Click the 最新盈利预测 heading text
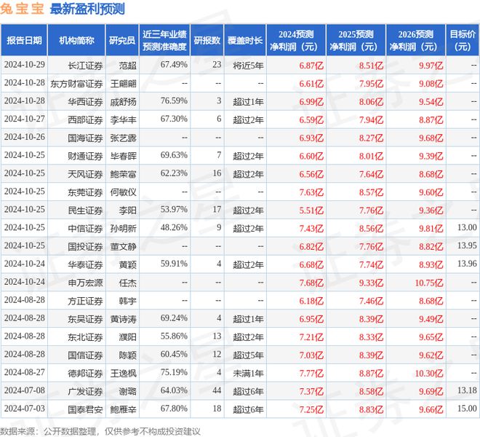The width and height of the screenshot is (480, 437). pyautogui.click(x=87, y=9)
